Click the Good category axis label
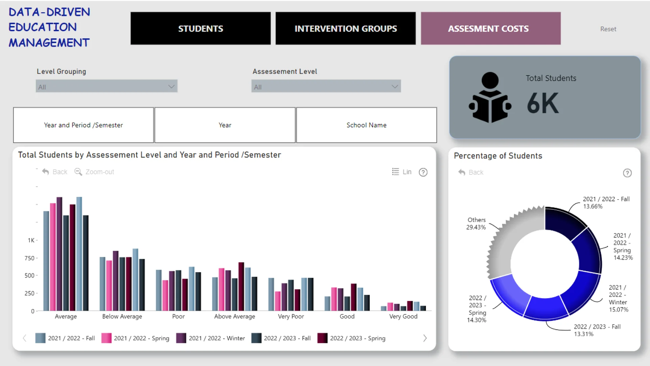This screenshot has height=366, width=650. [x=347, y=316]
